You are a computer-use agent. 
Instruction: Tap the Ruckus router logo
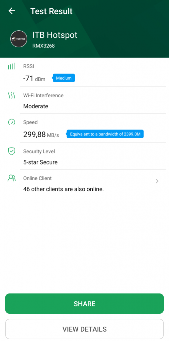(x=19, y=39)
